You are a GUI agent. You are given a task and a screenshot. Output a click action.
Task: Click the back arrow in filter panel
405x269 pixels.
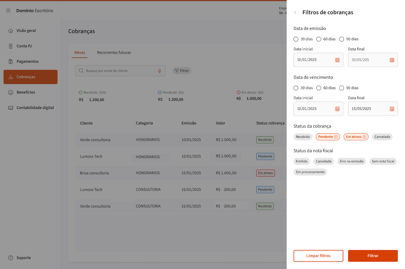click(x=295, y=13)
